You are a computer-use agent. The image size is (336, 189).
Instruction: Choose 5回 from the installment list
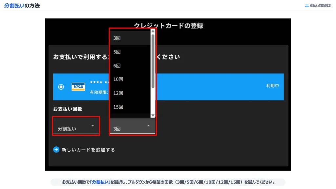click(x=117, y=52)
